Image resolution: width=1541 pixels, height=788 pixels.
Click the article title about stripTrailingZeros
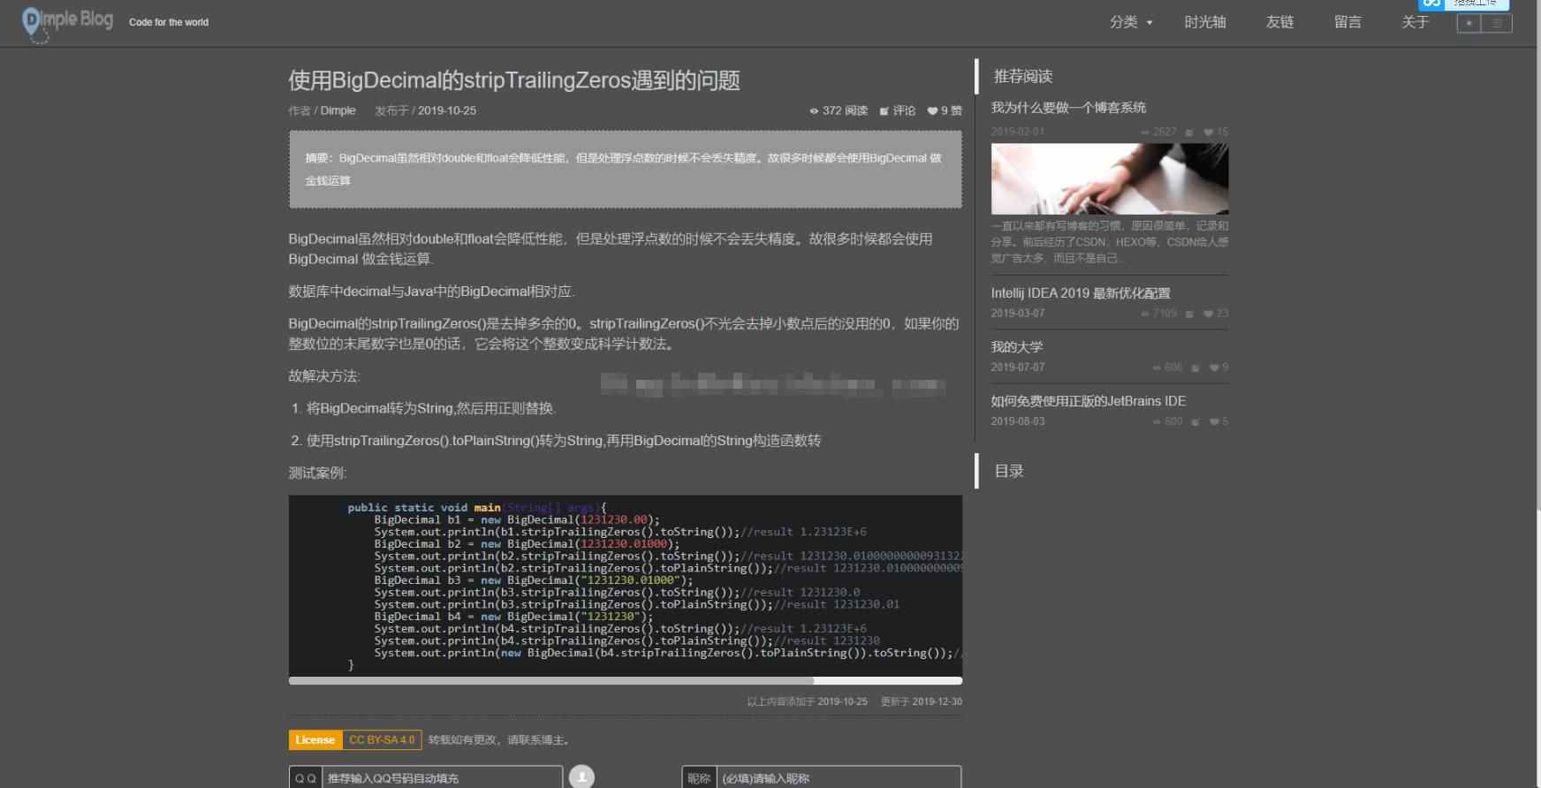(x=514, y=80)
